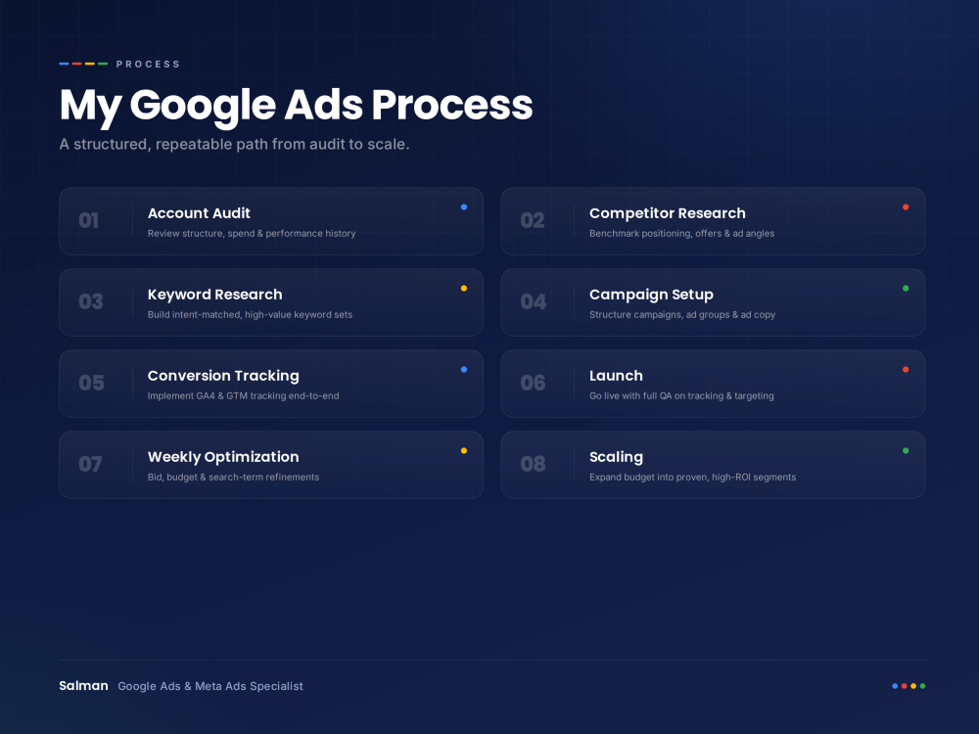Click step number 02
Screen dimensions: 979x734
pyautogui.click(x=533, y=220)
